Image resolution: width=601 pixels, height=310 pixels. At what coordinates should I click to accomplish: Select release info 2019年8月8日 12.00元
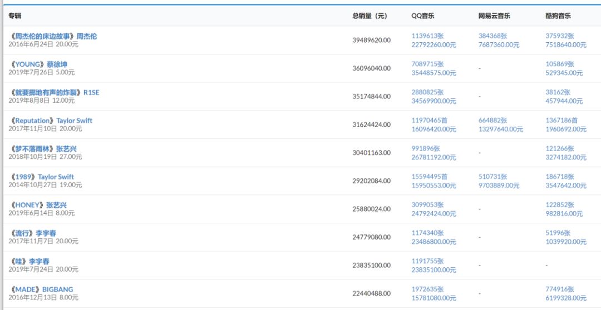(41, 100)
